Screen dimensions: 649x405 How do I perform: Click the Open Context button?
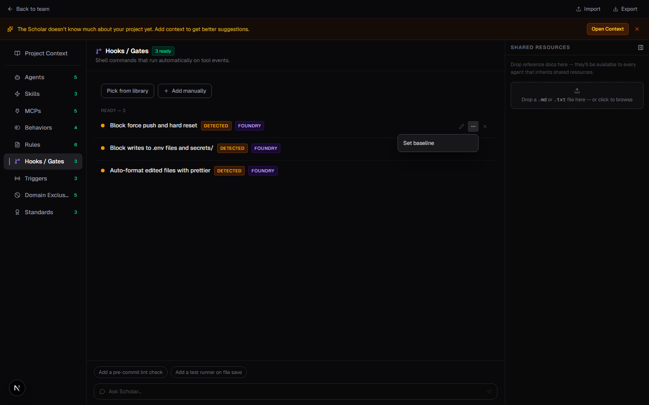[608, 29]
